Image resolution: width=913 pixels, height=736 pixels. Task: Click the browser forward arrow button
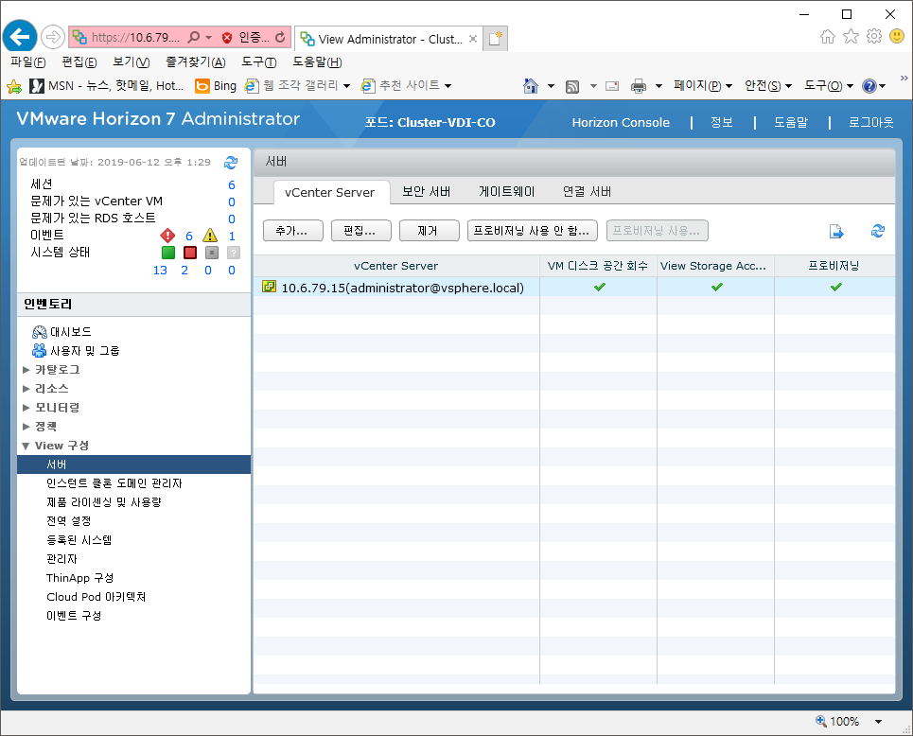(x=53, y=37)
